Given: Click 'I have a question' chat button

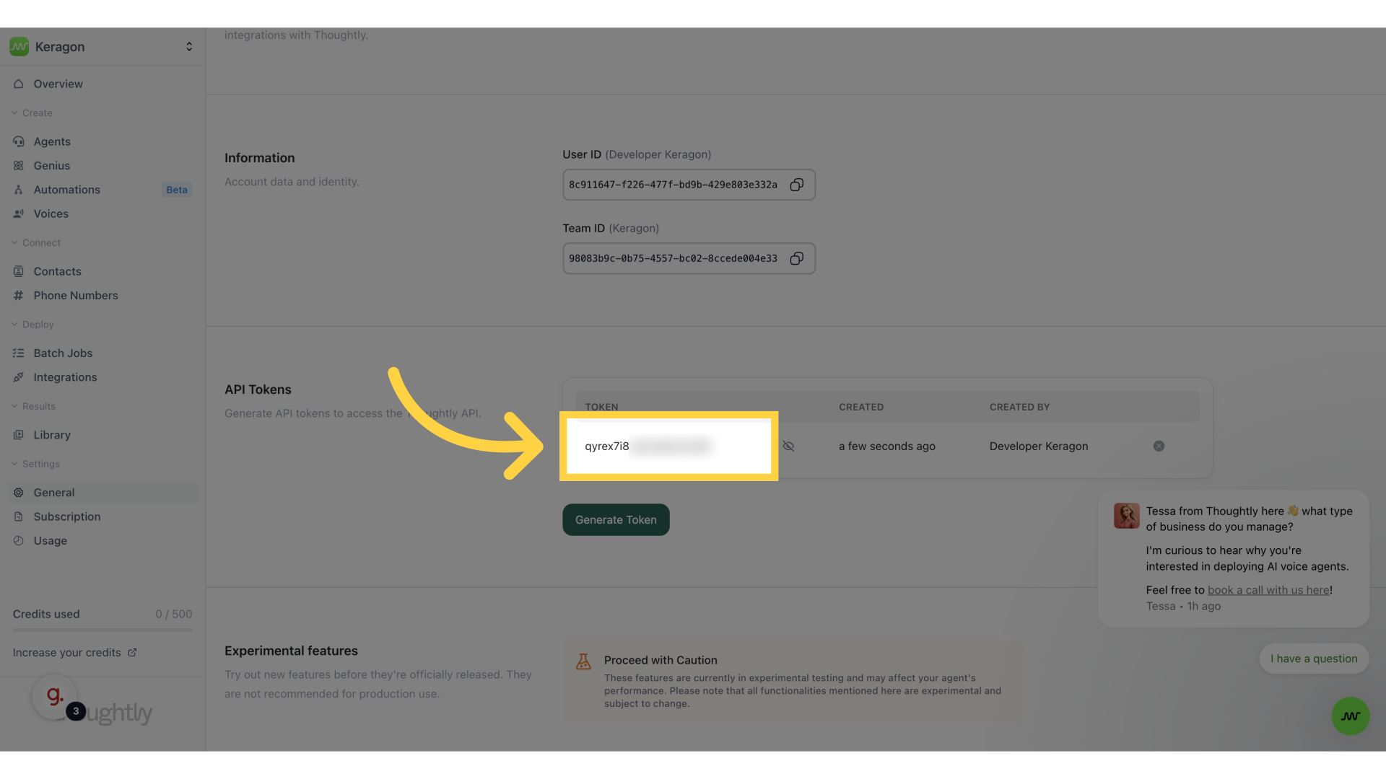Looking at the screenshot, I should point(1314,659).
